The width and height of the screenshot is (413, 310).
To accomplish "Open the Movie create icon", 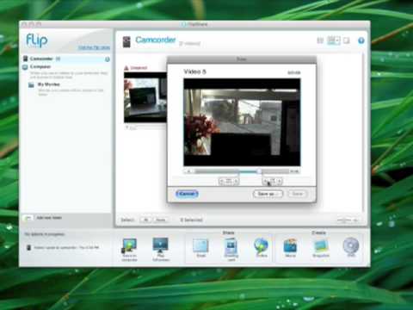I will coord(290,245).
